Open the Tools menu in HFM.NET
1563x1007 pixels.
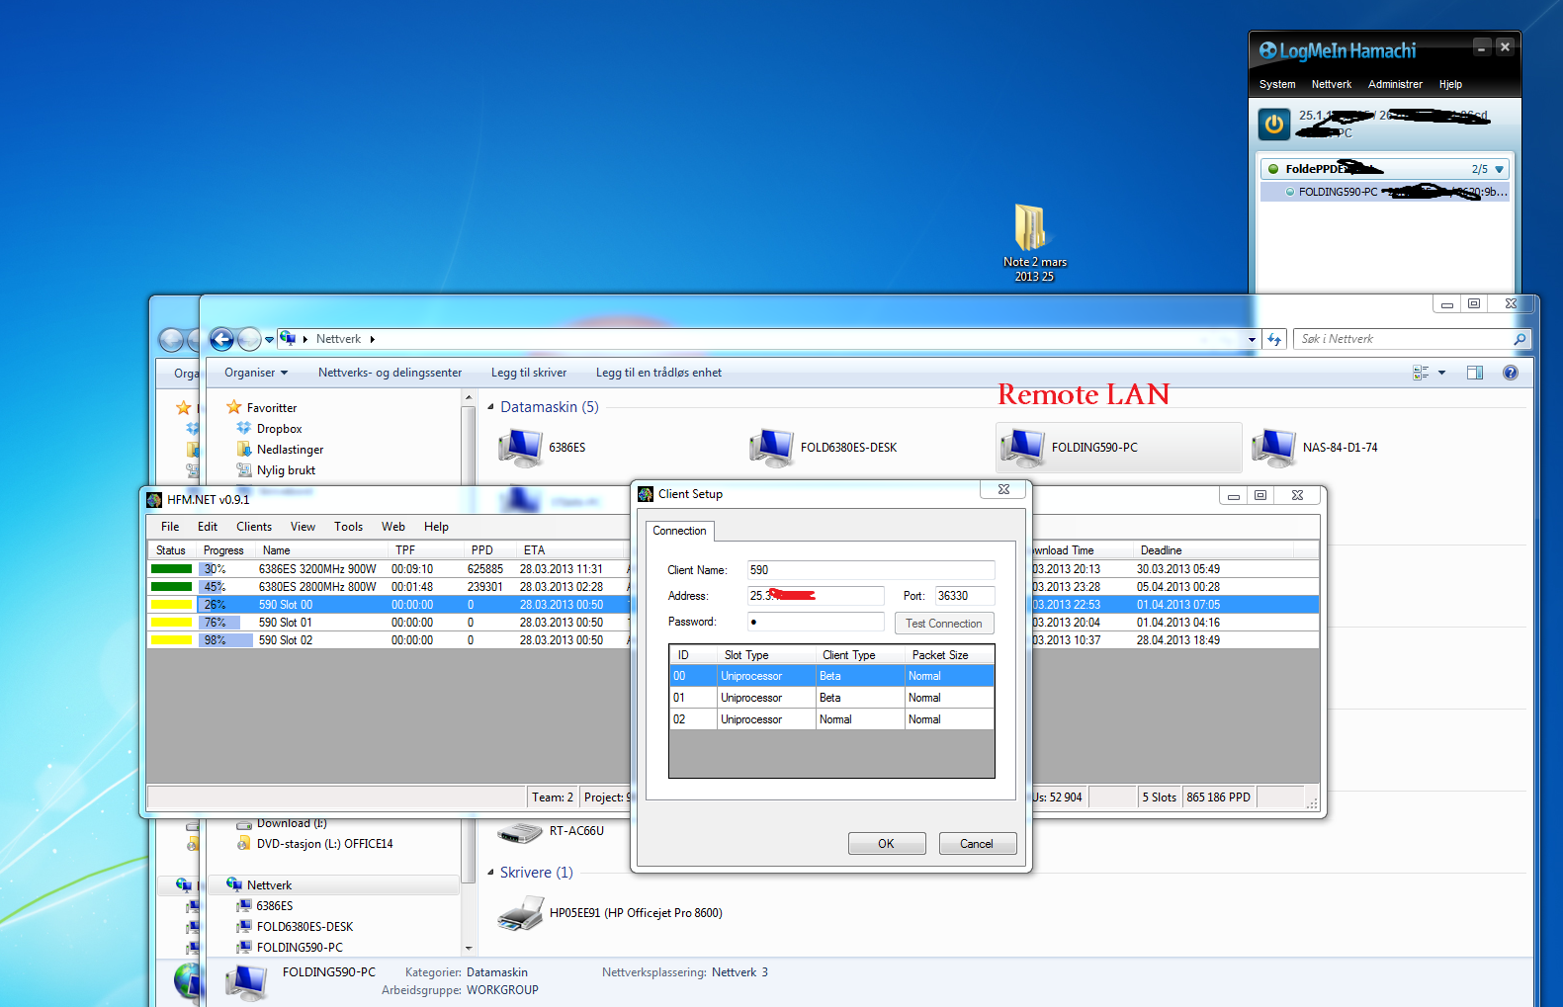point(348,527)
